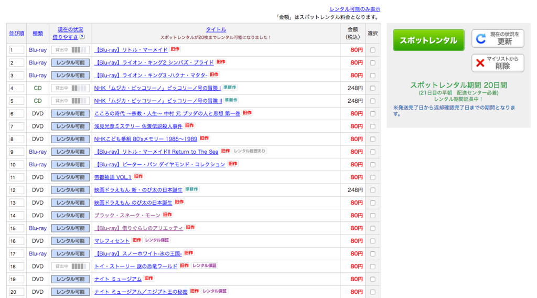Tick checkbox for マレフィセント row

[373, 241]
